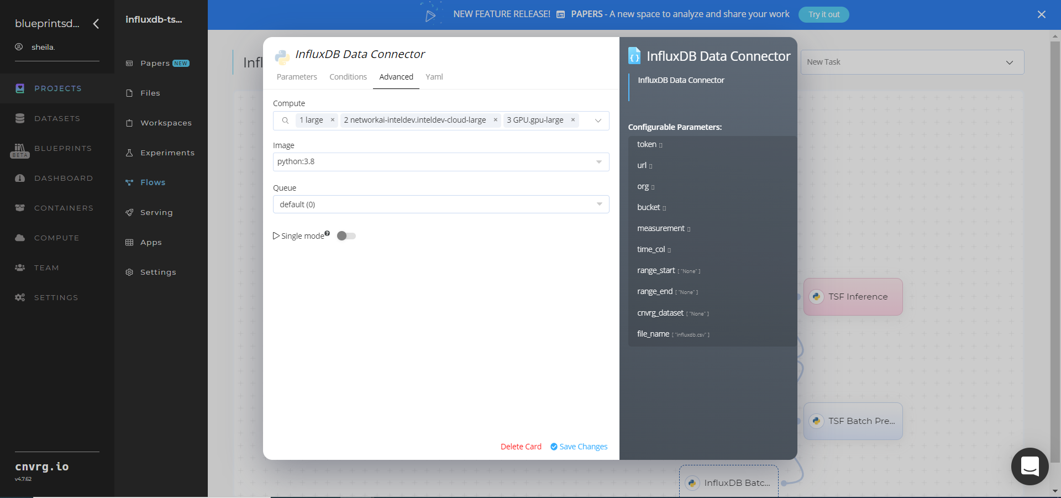Click the Experiments flask icon

pos(129,153)
